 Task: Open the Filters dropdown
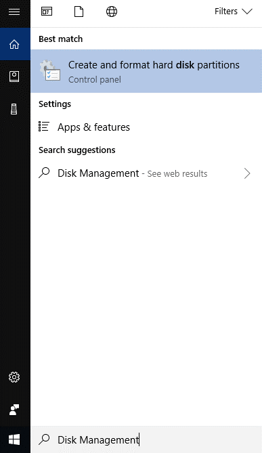[234, 12]
